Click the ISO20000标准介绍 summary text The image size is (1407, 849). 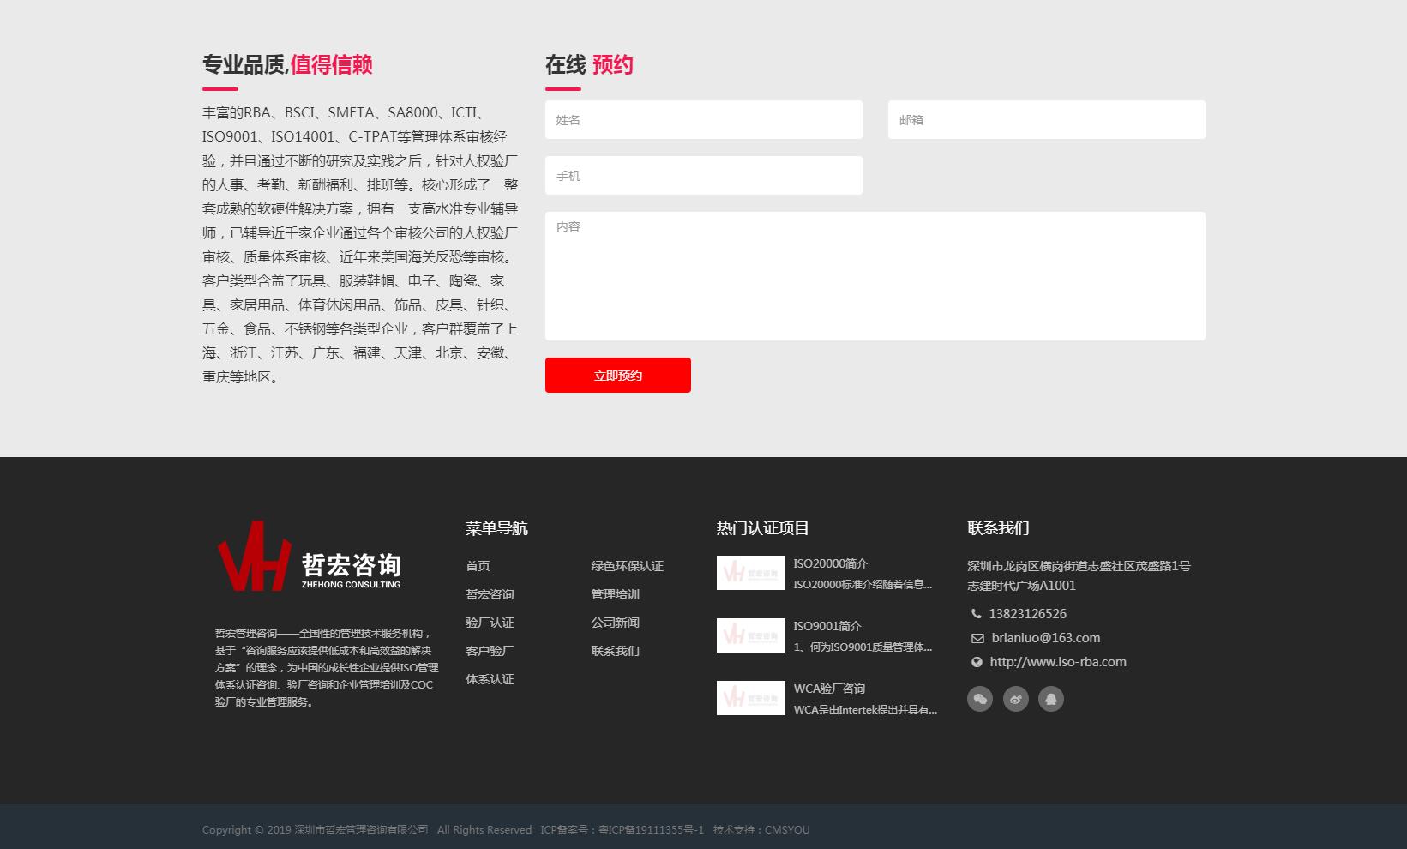863,584
